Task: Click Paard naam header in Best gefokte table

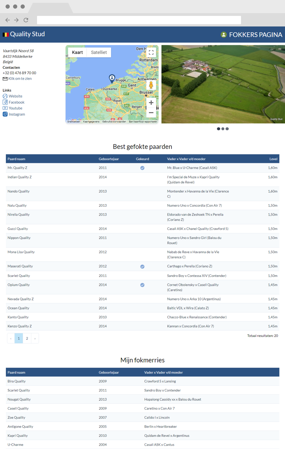Action: [16, 159]
